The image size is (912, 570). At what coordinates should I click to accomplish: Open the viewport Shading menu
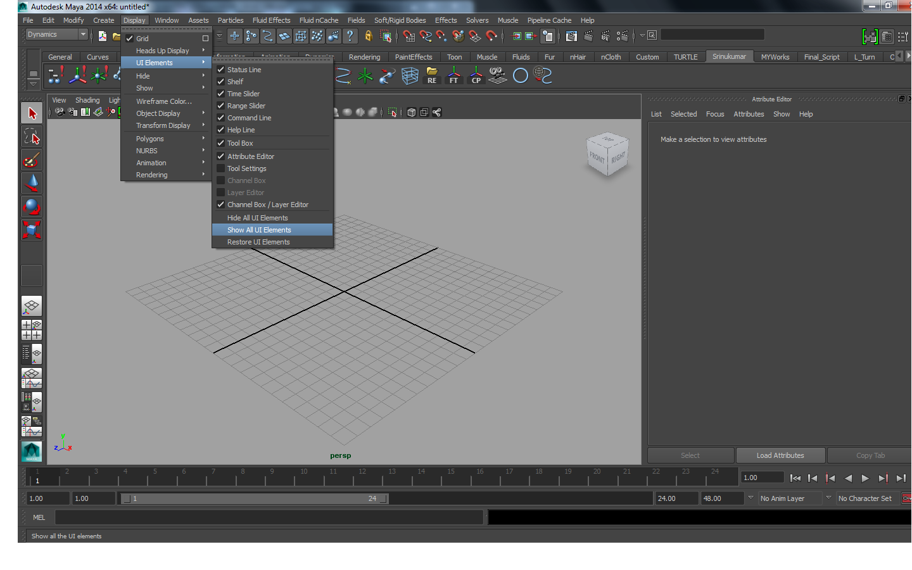pos(87,100)
